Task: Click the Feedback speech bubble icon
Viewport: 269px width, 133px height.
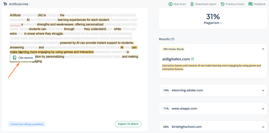Action: click(x=250, y=4)
